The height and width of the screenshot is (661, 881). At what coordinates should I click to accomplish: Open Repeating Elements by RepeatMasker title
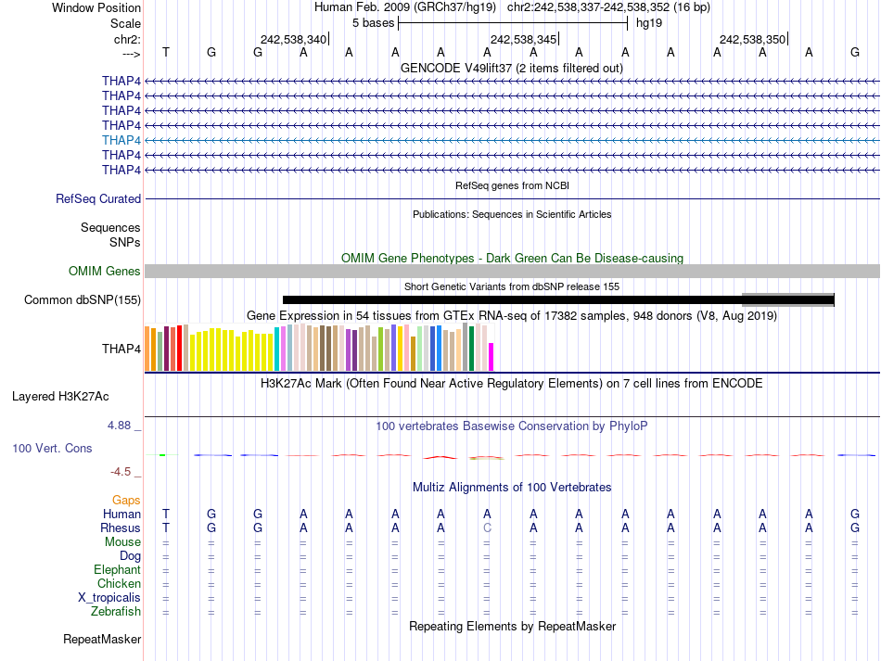tap(512, 626)
